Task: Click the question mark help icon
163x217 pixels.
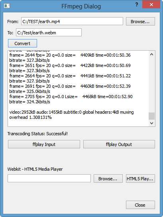Action: (137, 4)
